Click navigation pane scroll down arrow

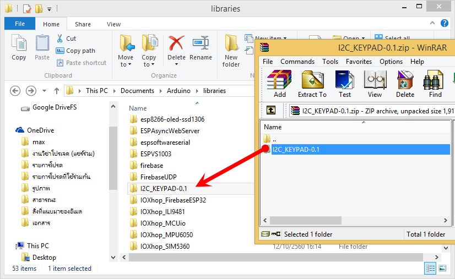pyautogui.click(x=113, y=257)
